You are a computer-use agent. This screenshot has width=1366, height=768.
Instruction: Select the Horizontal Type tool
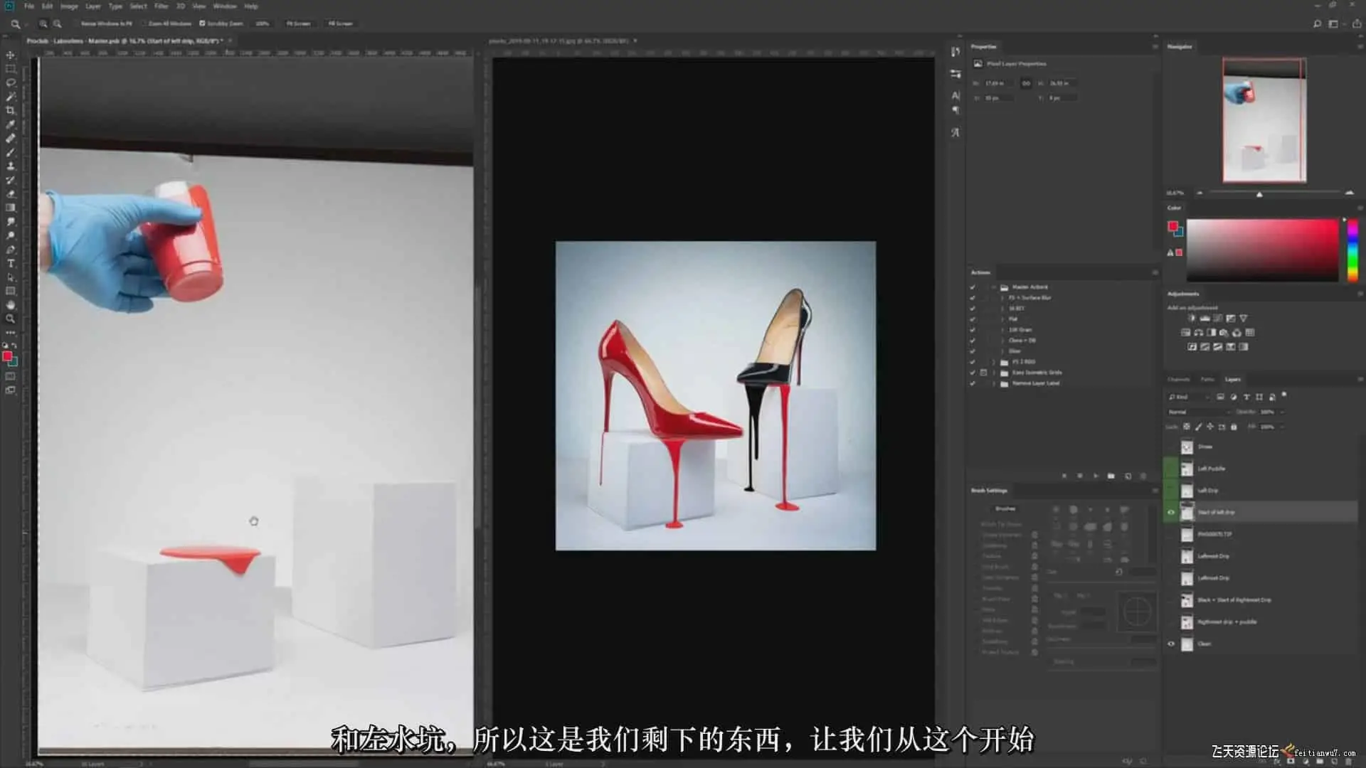click(x=10, y=263)
